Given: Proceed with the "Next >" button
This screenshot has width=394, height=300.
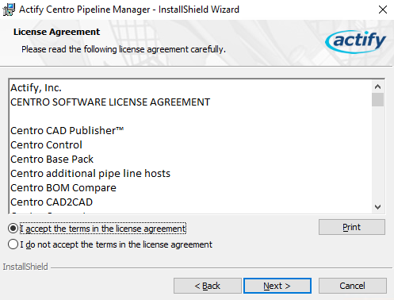Looking at the screenshot, I should pyautogui.click(x=277, y=286).
